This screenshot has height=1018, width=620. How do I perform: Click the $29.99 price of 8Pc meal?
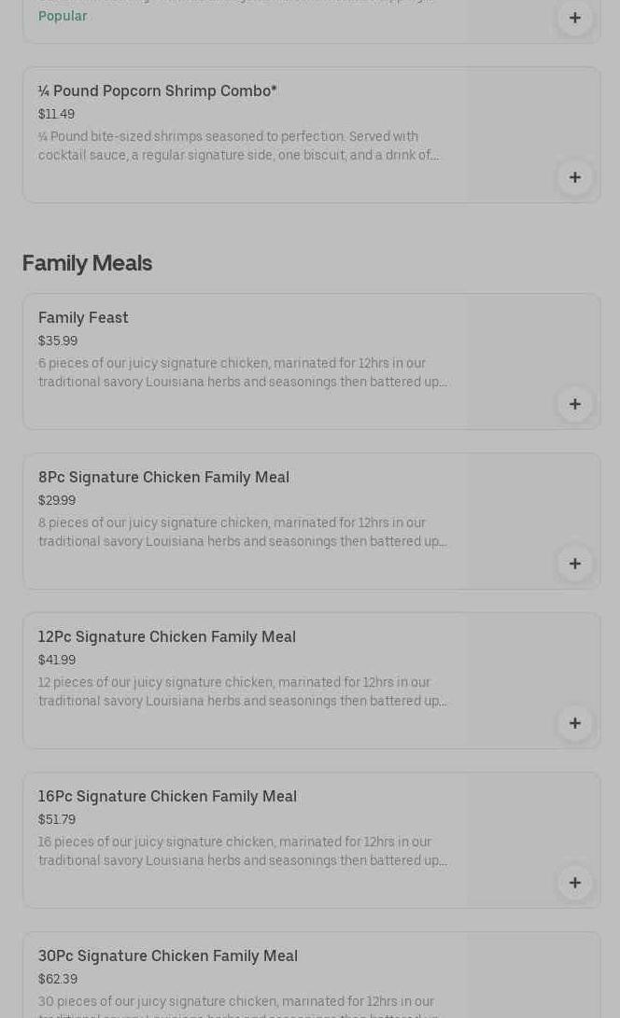(57, 500)
